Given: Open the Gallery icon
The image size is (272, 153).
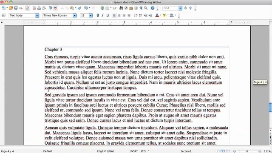Looking at the screenshot, I should 131,8.
